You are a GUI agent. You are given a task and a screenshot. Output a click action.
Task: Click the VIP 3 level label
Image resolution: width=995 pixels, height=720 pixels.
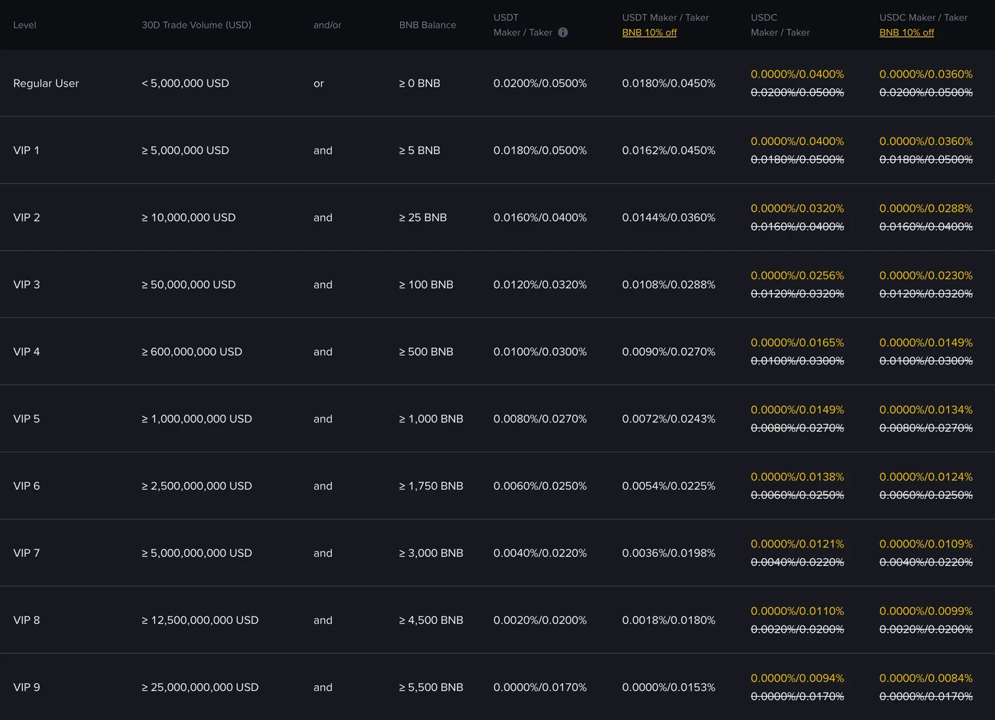[26, 285]
